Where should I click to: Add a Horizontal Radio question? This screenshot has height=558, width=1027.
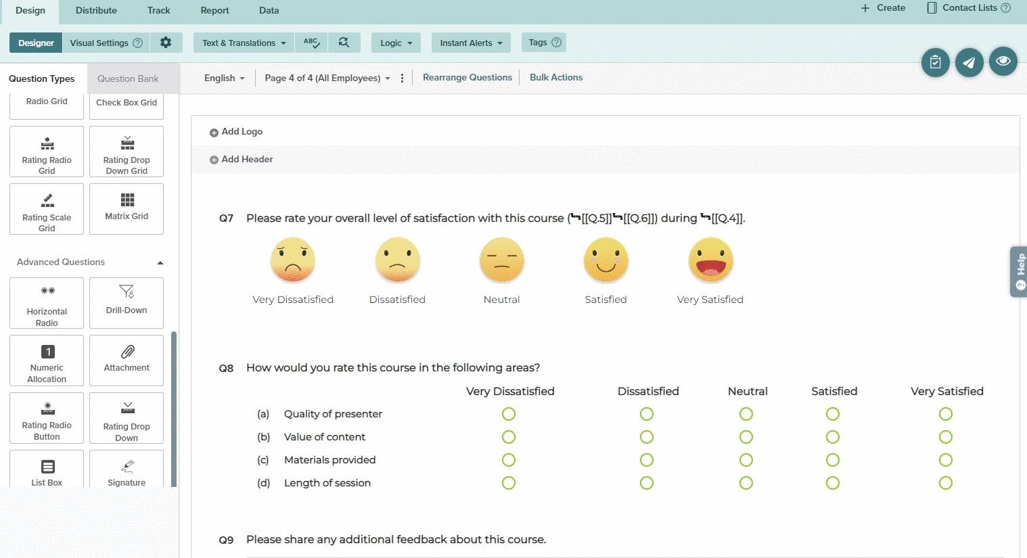[47, 303]
